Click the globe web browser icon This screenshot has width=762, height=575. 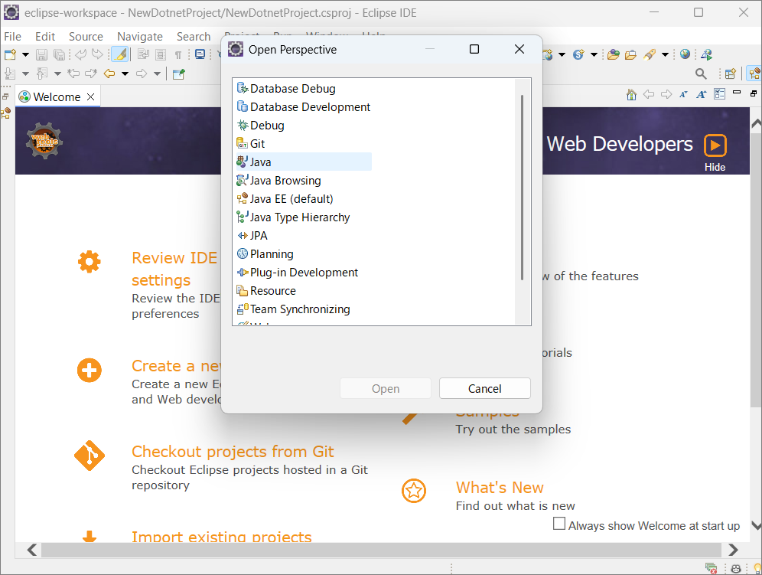click(685, 54)
